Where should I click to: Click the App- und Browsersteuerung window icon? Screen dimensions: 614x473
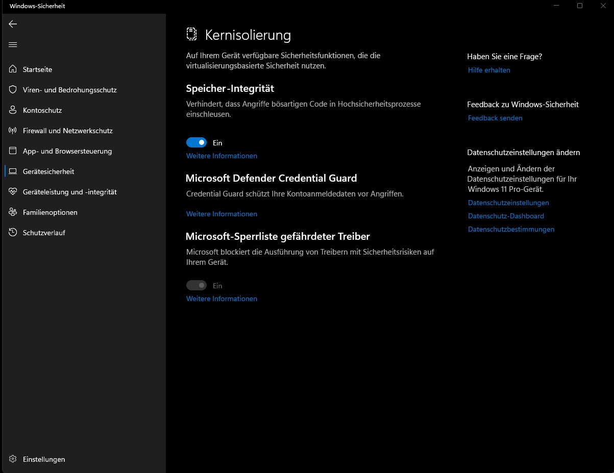pyautogui.click(x=13, y=151)
